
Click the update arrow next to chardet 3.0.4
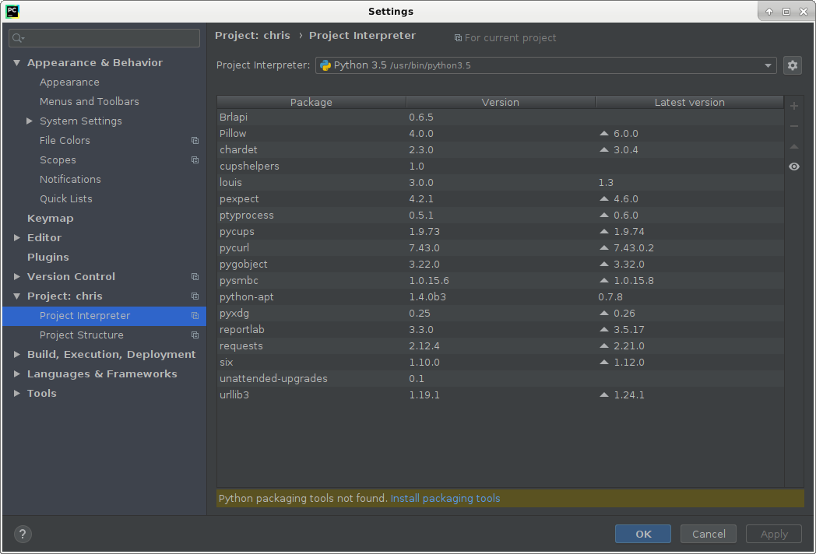[x=603, y=150]
